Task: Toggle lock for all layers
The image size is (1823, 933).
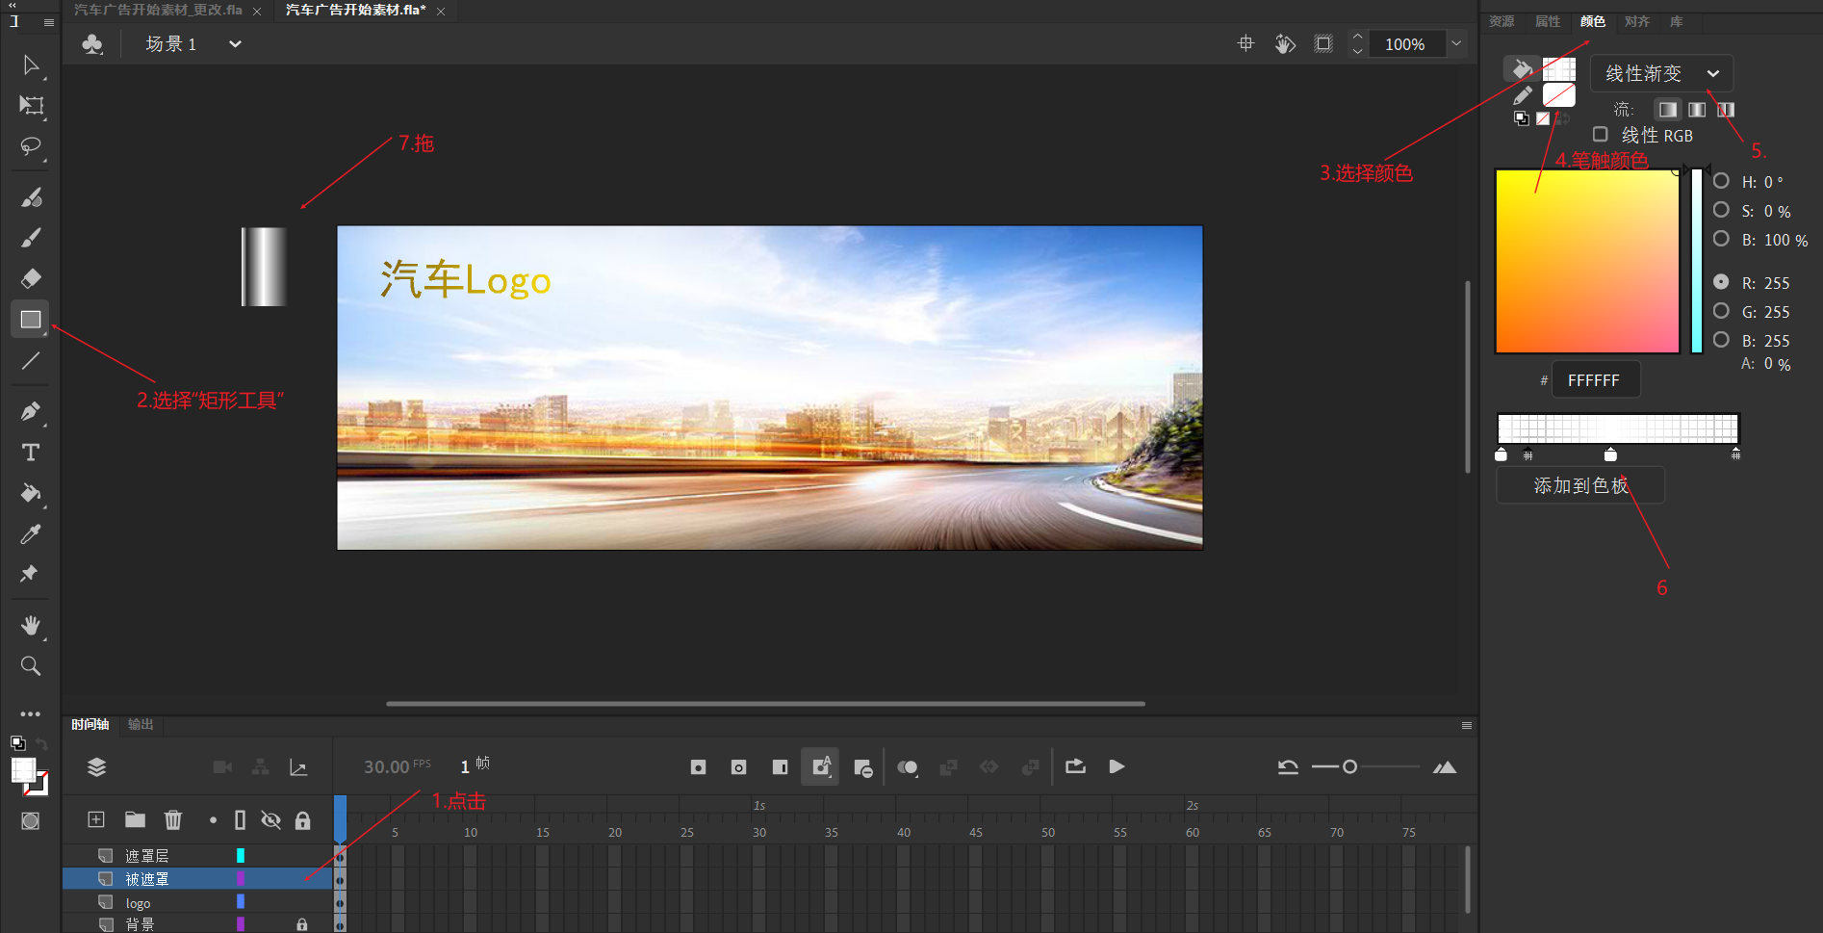Action: click(x=303, y=820)
